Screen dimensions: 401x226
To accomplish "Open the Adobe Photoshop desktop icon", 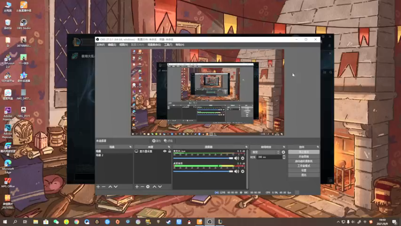I will point(8,132).
